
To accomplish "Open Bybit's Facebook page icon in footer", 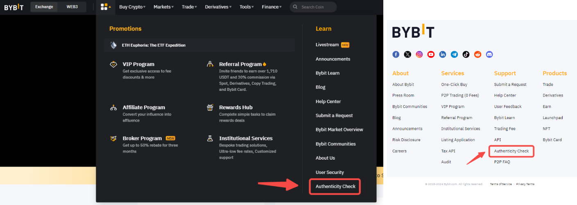I will [396, 54].
